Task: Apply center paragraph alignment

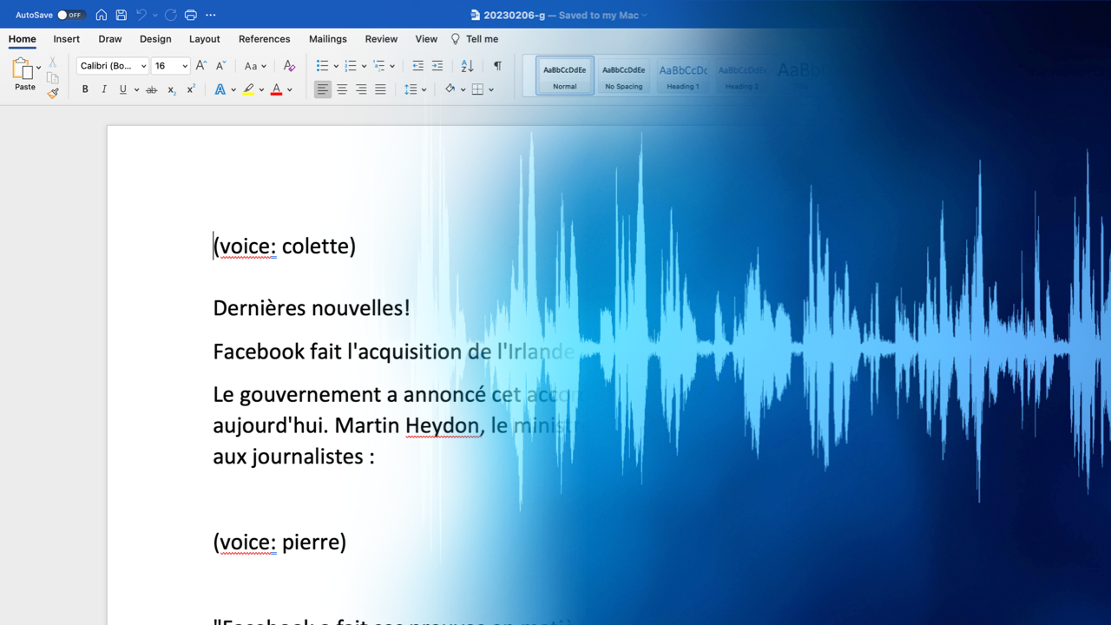Action: (x=342, y=89)
